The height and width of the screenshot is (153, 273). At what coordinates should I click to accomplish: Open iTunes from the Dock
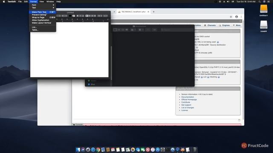click(153, 150)
